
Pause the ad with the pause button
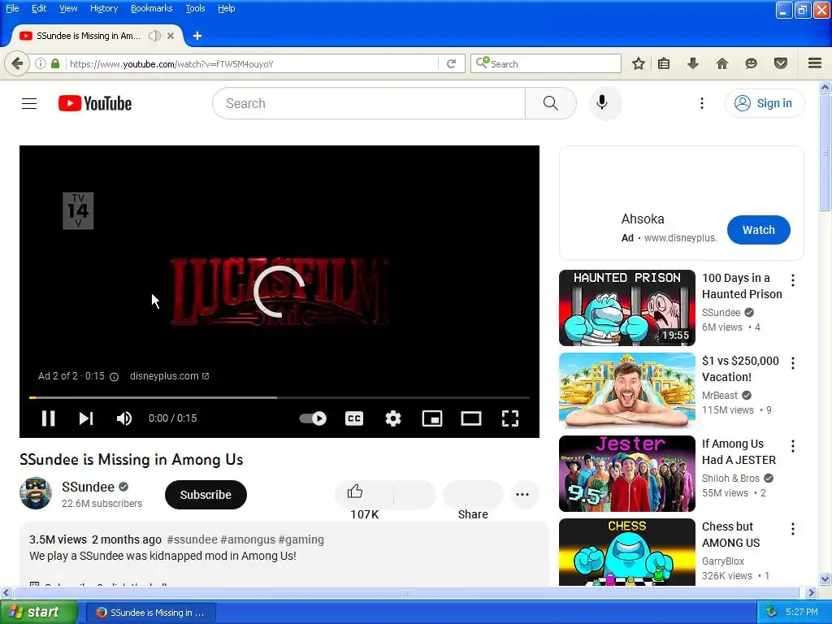(x=48, y=418)
